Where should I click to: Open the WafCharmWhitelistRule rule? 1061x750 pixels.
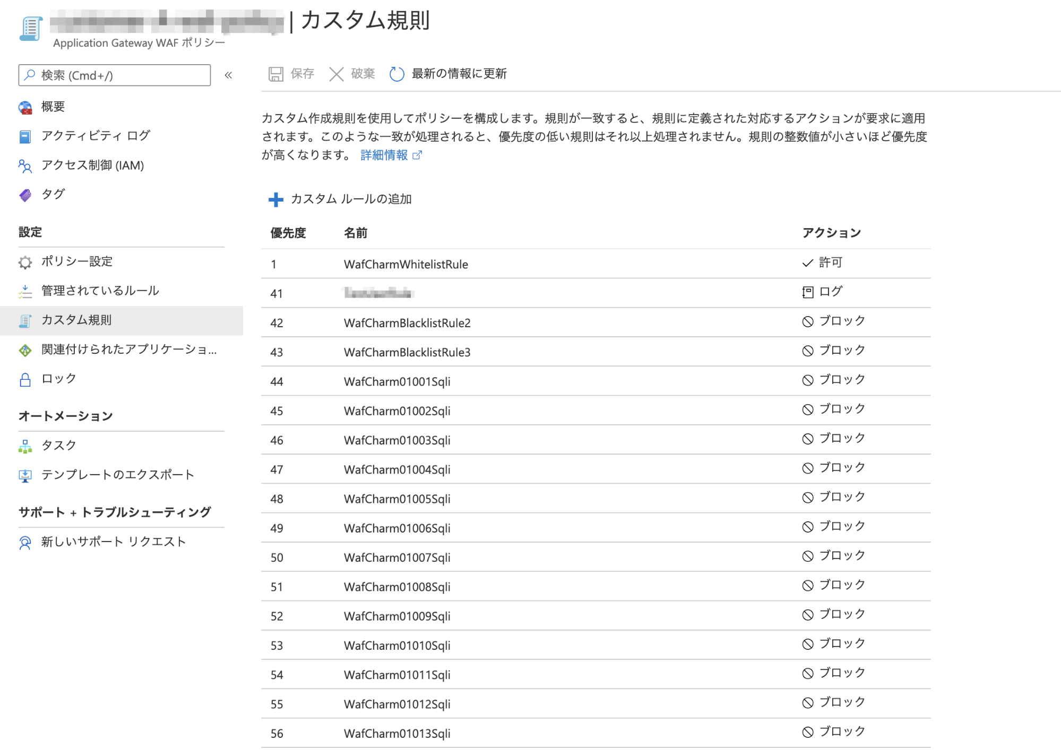tap(406, 264)
